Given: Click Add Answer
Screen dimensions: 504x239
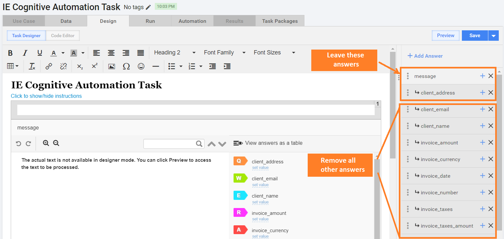Looking at the screenshot, I should [425, 56].
